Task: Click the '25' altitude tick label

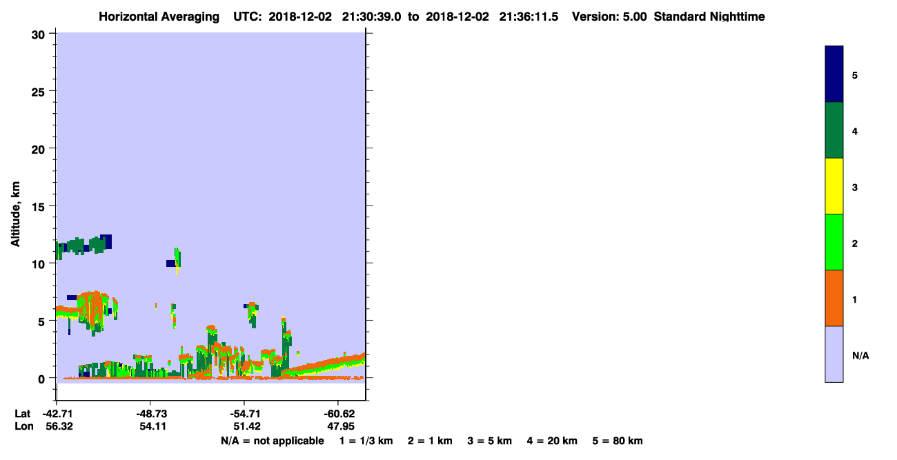Action: point(39,91)
